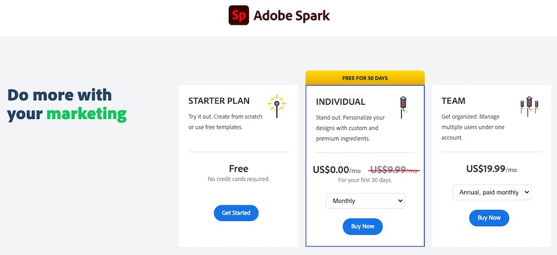Click No credit cards required text
This screenshot has height=255, width=557.
click(239, 179)
